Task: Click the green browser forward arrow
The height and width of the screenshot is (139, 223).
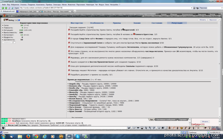Action: [x=6, y=8]
